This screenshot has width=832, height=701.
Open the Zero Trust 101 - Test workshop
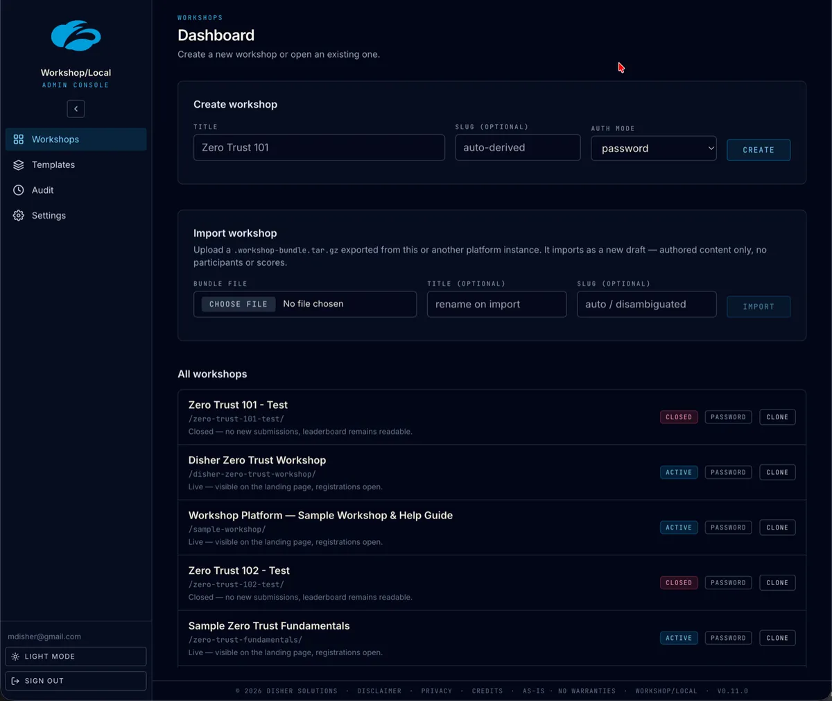(238, 405)
